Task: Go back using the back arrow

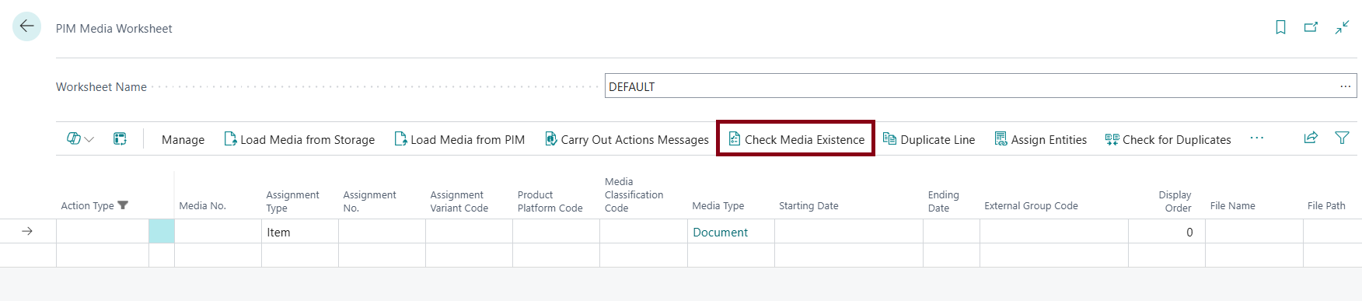Action: 26,26
